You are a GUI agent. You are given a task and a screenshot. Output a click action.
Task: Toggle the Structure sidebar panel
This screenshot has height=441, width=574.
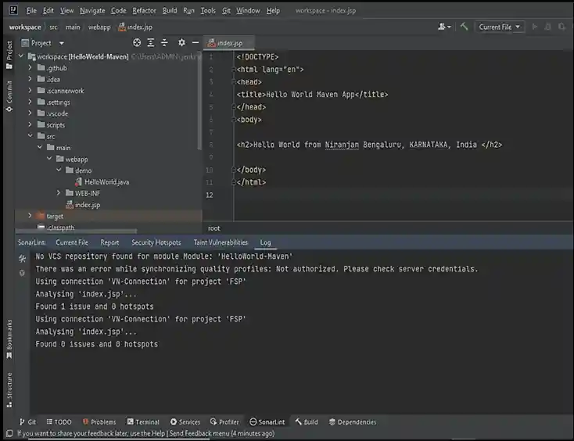(x=9, y=390)
